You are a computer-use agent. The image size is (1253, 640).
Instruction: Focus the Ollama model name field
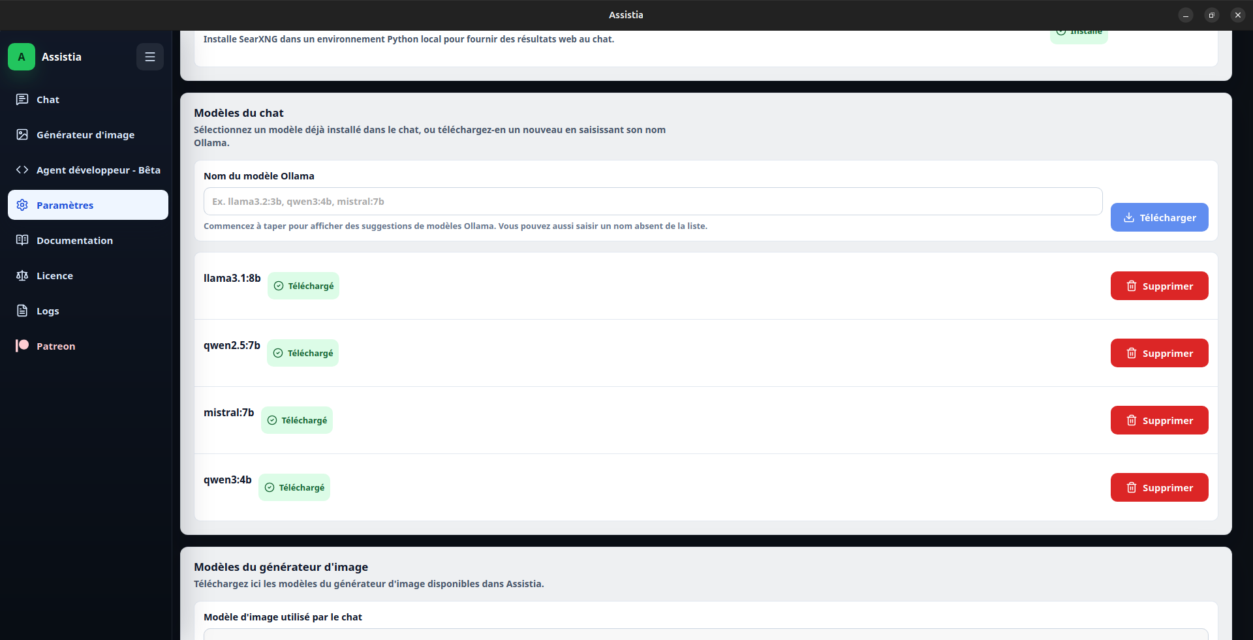(653, 202)
